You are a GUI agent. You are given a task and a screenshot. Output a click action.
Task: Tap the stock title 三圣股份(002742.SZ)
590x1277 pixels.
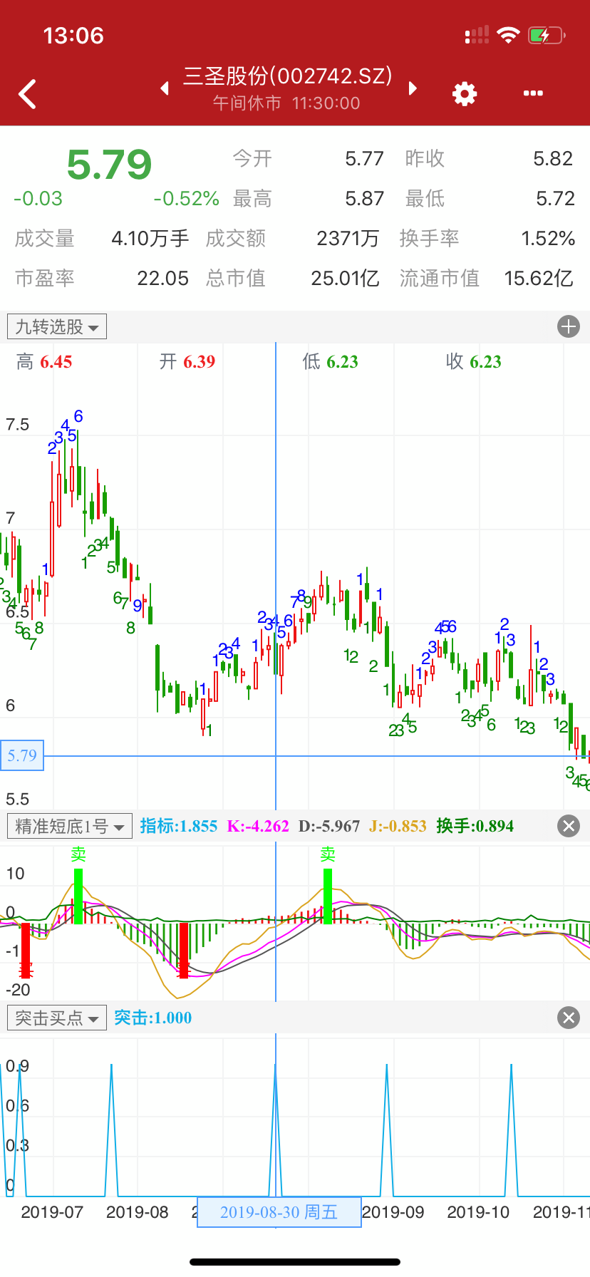coord(287,76)
